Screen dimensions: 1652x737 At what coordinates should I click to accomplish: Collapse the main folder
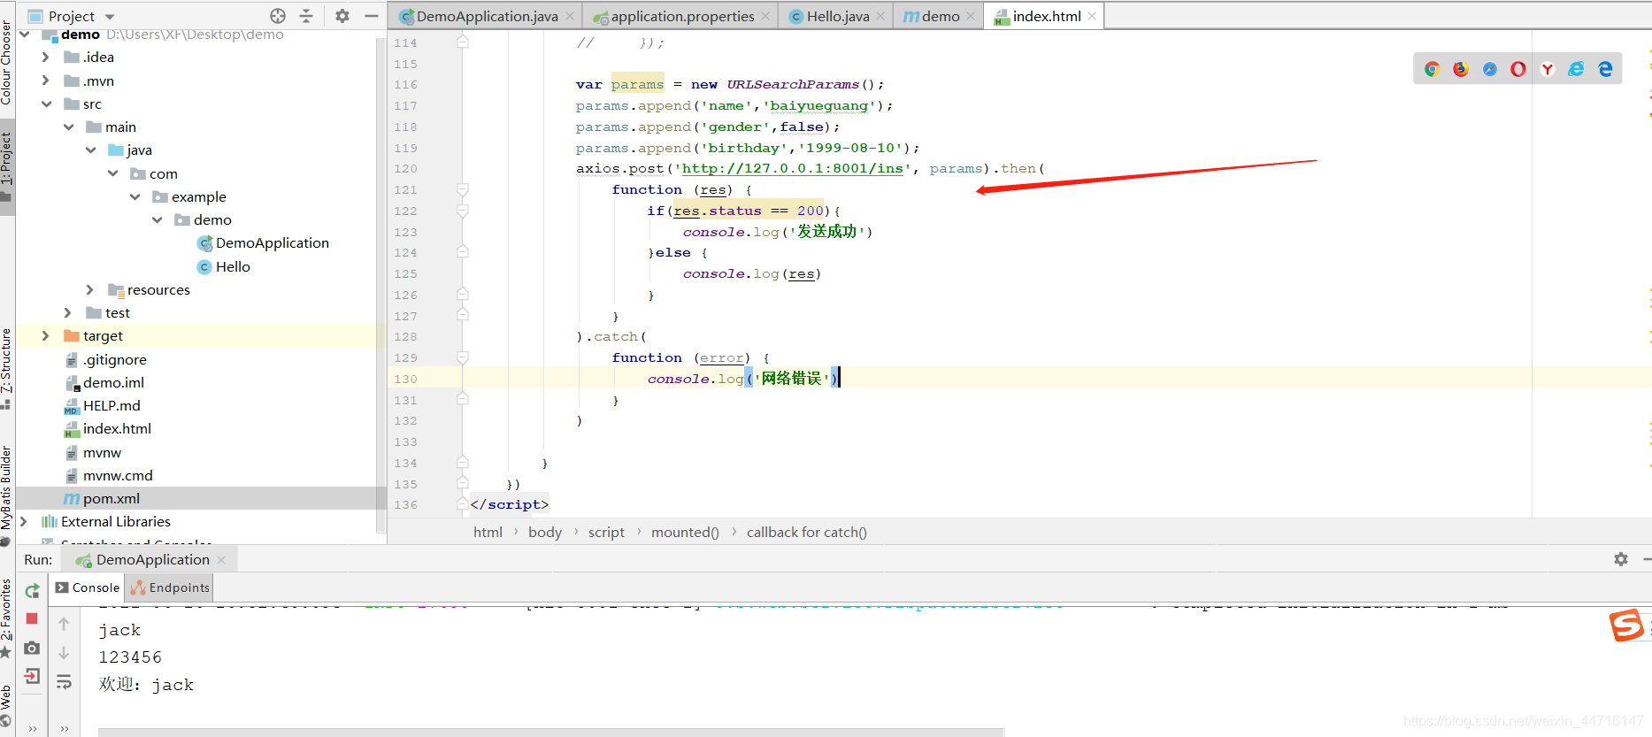tap(68, 127)
